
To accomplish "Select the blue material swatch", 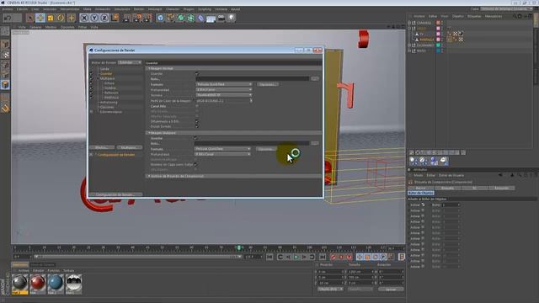I will click(x=56, y=283).
